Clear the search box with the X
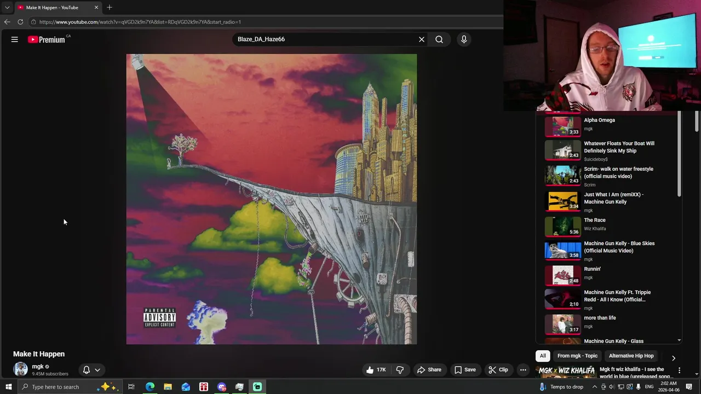This screenshot has width=701, height=394. 422,39
